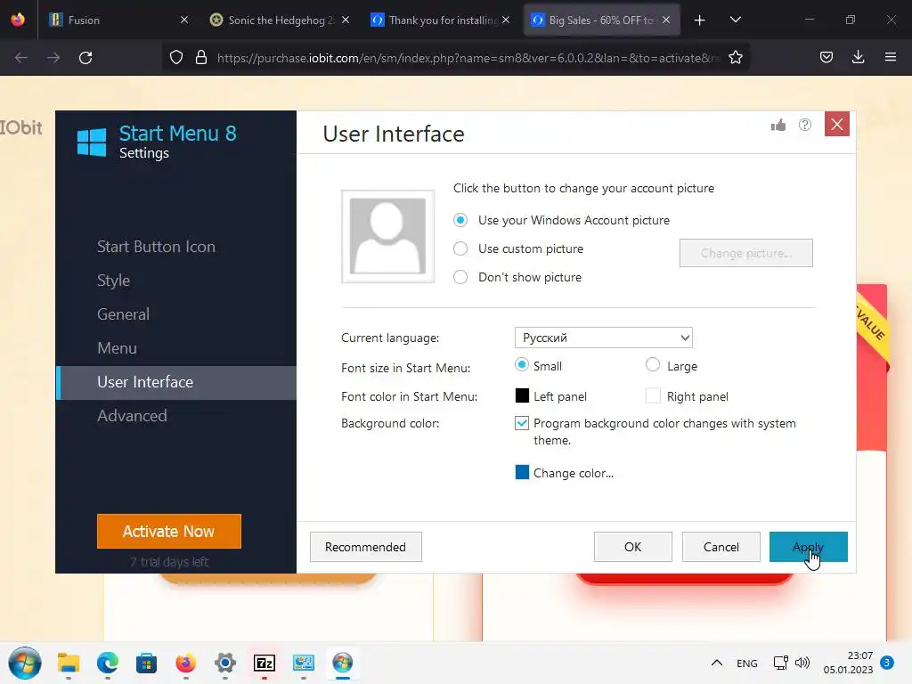This screenshot has height=684, width=912.
Task: Open the Firefox downloads panel
Action: click(x=858, y=57)
